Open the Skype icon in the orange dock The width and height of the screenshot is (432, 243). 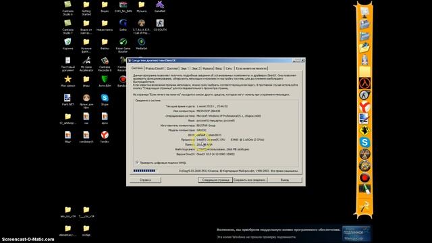pos(364,142)
